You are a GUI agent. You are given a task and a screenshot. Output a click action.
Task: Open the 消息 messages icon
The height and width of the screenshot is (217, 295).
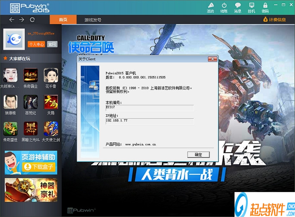(x=238, y=8)
